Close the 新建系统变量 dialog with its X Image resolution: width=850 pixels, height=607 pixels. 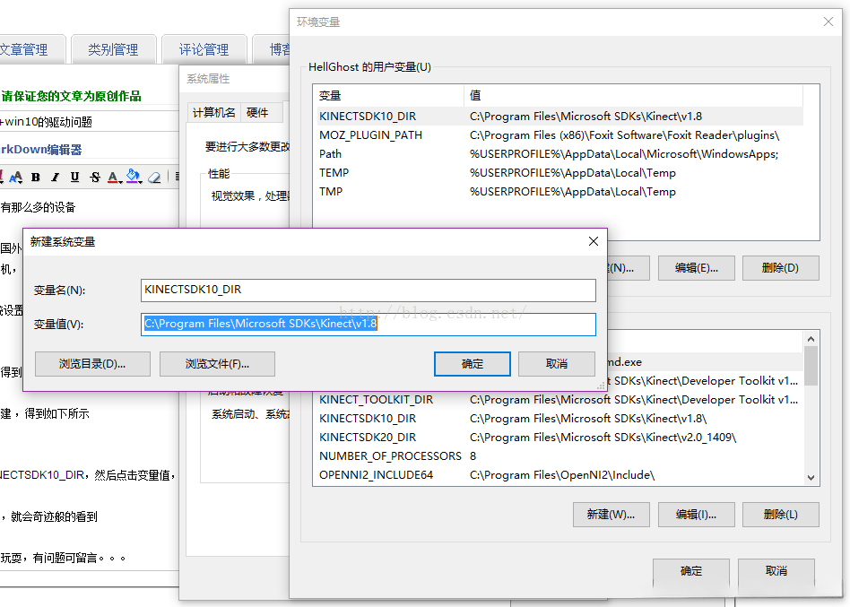tap(594, 242)
